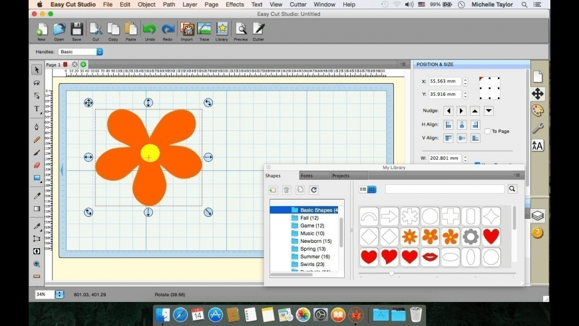The height and width of the screenshot is (326, 579).
Task: Open the zoom percentage dropdown
Action: 59,294
